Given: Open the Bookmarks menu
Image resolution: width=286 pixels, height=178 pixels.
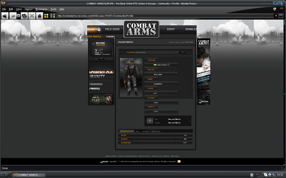Looking at the screenshot, I should 41,9.
